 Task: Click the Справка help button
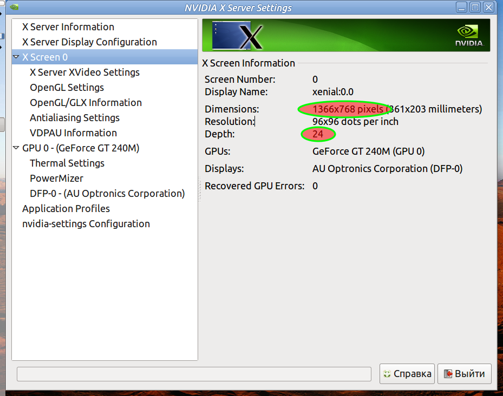(x=407, y=374)
